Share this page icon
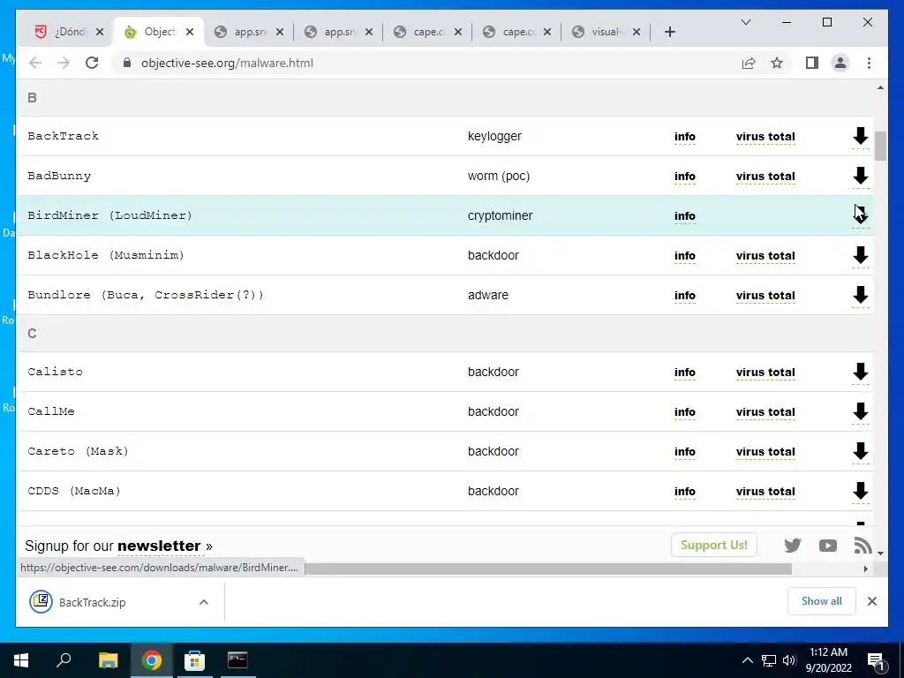The height and width of the screenshot is (678, 904). pyautogui.click(x=749, y=63)
